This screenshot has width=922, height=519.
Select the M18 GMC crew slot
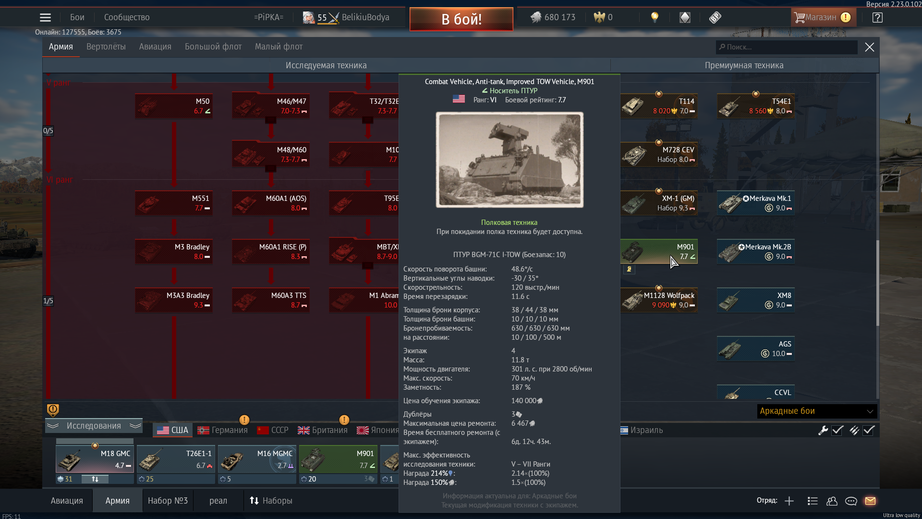click(95, 460)
